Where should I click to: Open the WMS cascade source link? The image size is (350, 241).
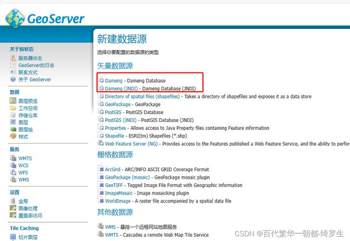tap(110, 227)
